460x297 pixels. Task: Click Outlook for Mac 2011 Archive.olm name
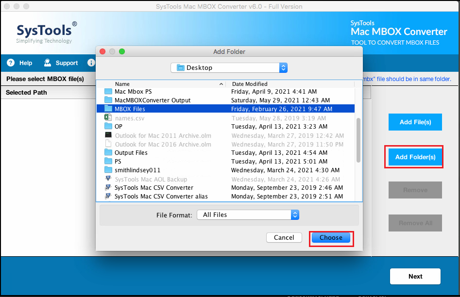163,136
